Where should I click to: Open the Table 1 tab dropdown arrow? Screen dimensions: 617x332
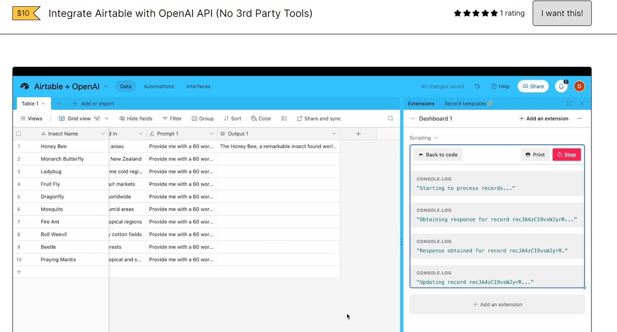pos(43,103)
